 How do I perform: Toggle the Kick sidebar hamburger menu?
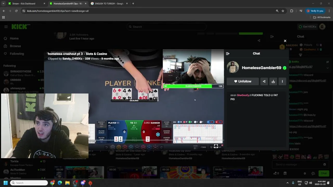point(6,26)
